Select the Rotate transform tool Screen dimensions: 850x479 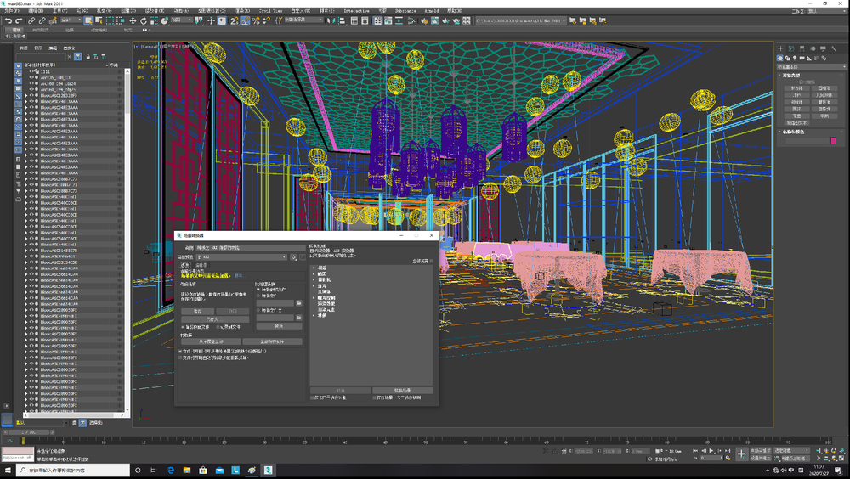pos(144,20)
